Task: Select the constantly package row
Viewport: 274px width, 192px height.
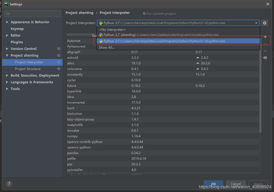Action: point(163,75)
